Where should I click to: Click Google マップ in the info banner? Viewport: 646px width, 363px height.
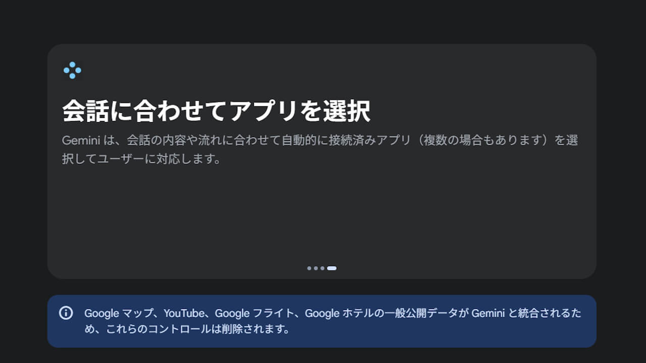tap(118, 313)
